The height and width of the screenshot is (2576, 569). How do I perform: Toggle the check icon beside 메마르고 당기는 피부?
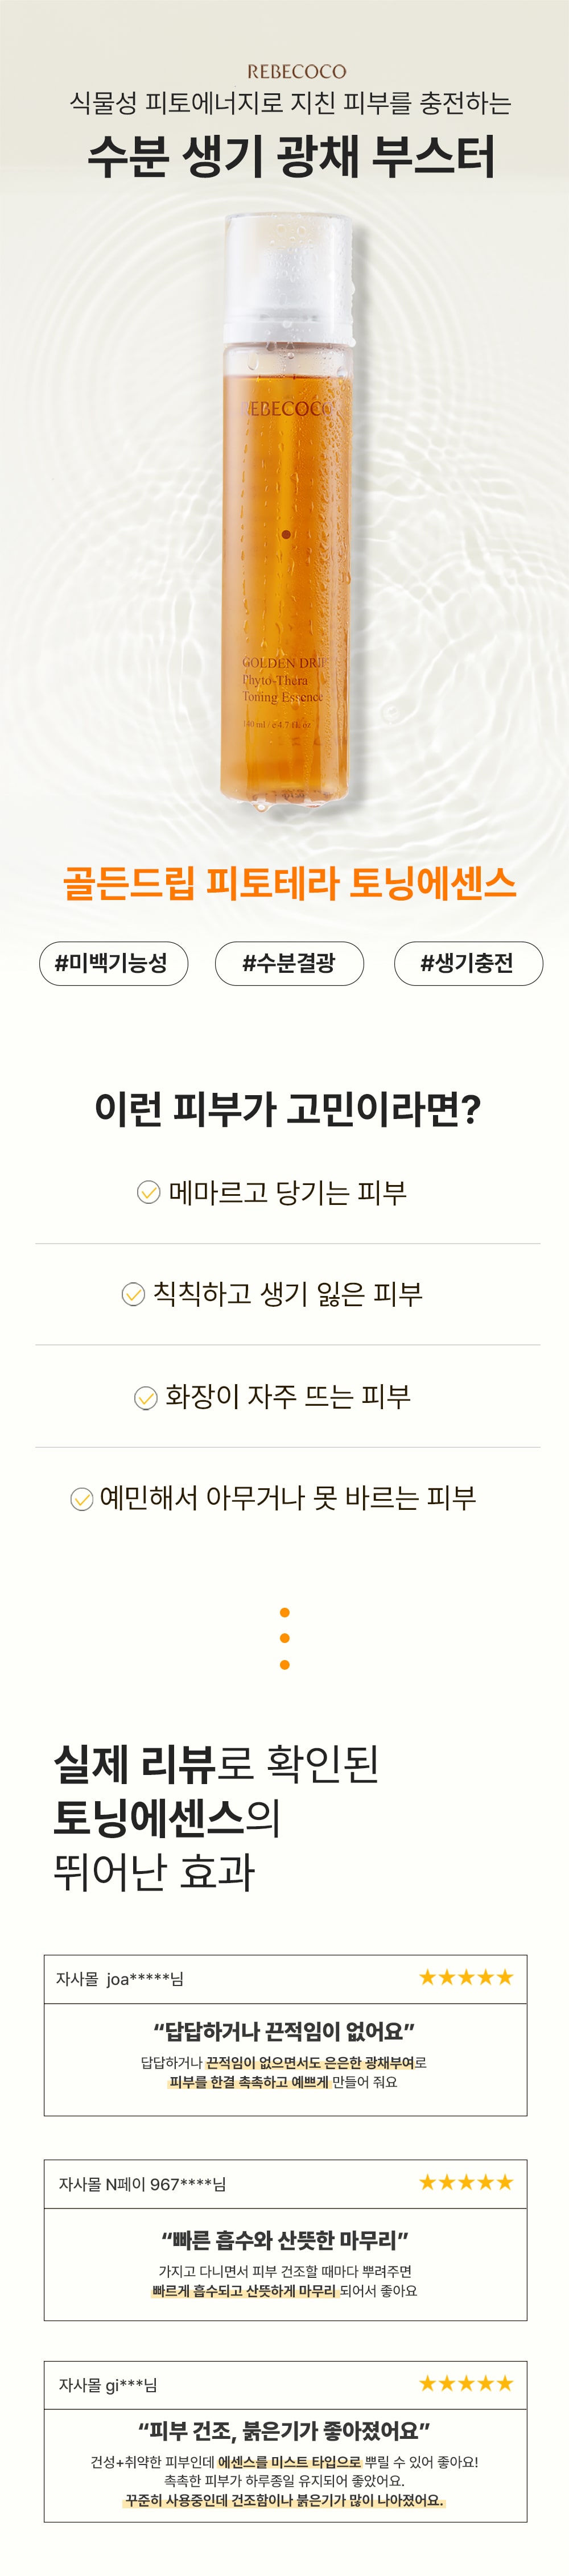click(148, 1192)
